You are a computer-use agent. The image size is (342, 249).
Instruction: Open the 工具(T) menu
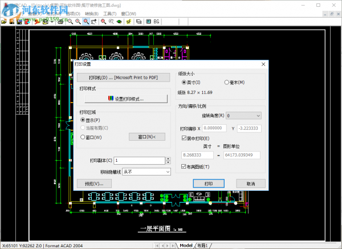coord(109,14)
